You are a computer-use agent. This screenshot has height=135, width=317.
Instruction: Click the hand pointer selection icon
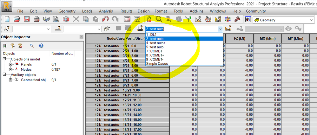(107, 29)
